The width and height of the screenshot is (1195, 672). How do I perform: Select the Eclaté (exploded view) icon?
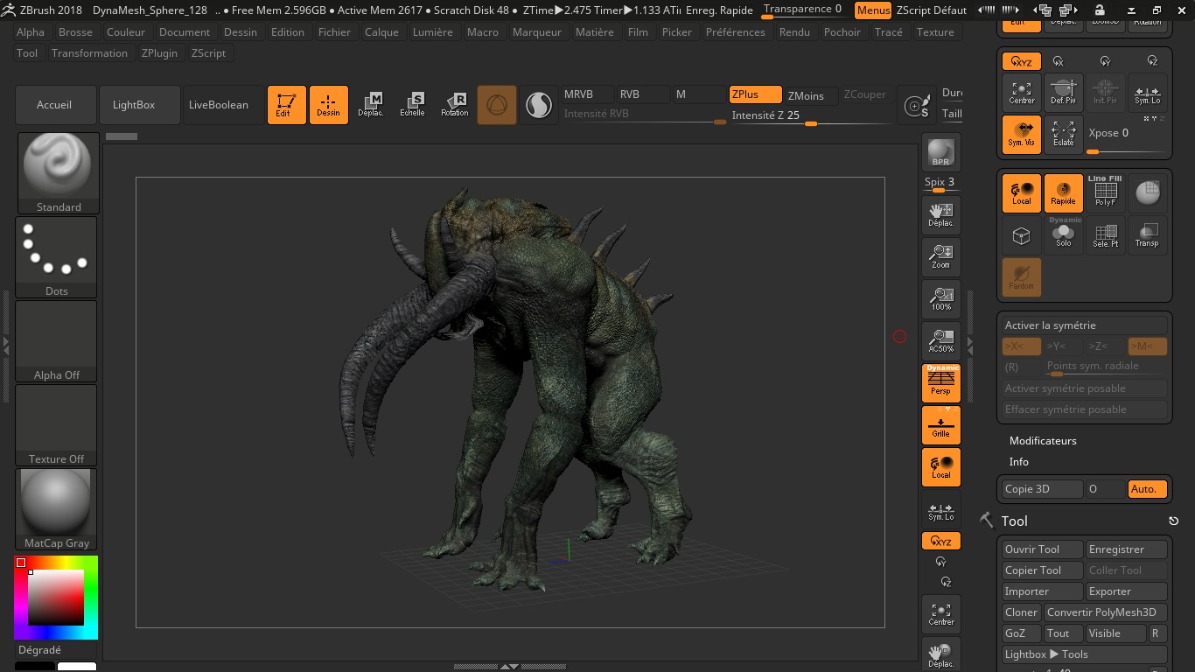click(x=1063, y=133)
